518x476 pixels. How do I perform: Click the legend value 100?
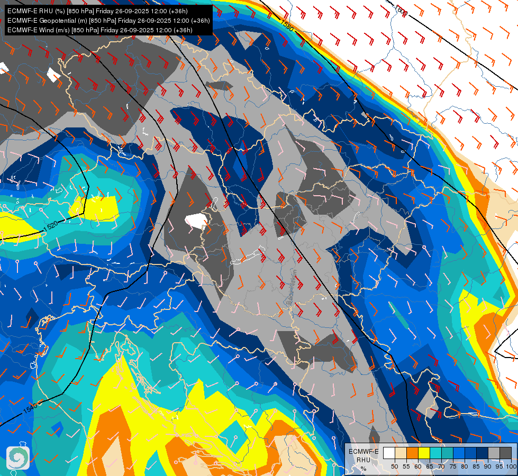coord(511,466)
